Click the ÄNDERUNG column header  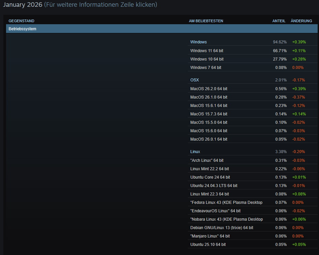point(301,21)
